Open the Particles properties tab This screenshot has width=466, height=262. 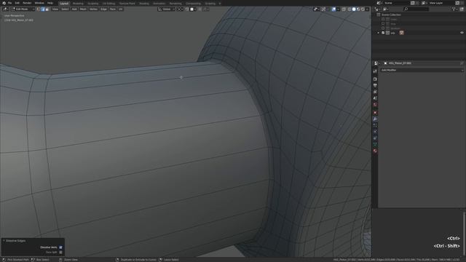[x=375, y=126]
